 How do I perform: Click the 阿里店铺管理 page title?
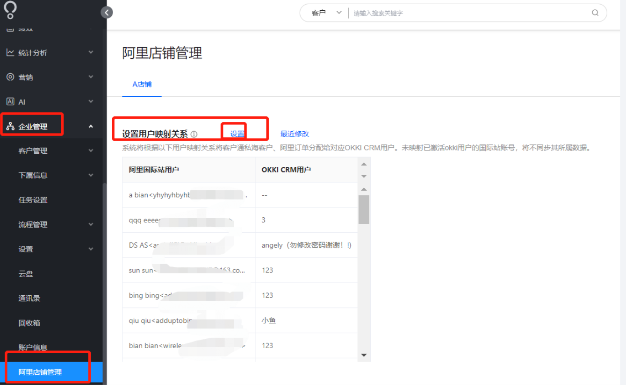(x=162, y=53)
